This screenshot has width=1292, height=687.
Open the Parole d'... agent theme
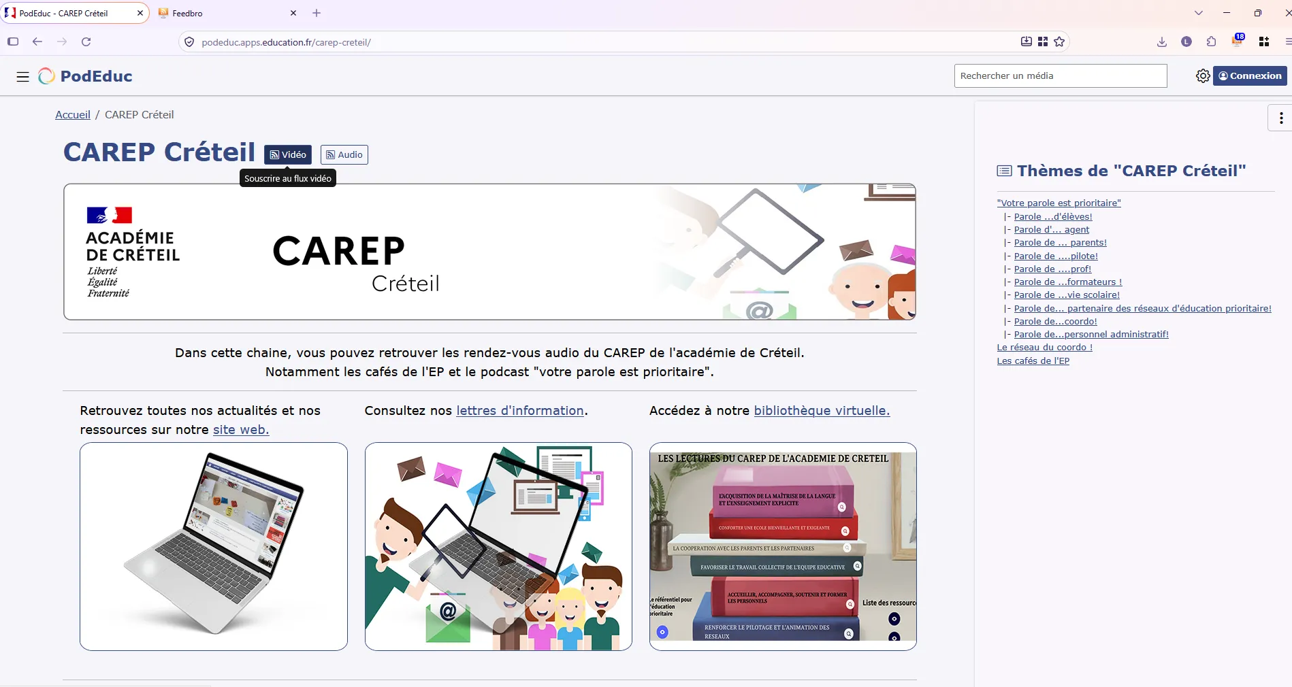(1052, 230)
